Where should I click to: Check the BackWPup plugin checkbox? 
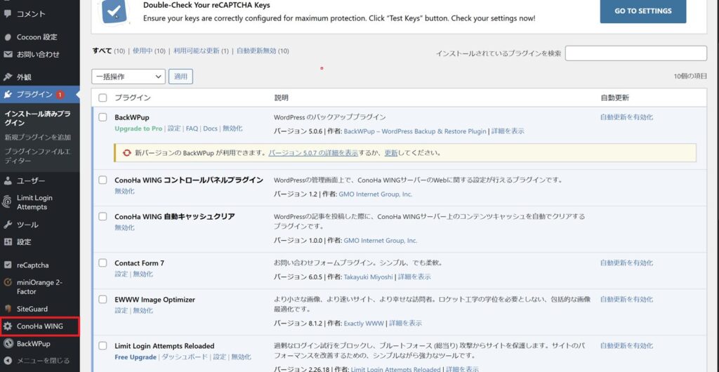pos(103,117)
